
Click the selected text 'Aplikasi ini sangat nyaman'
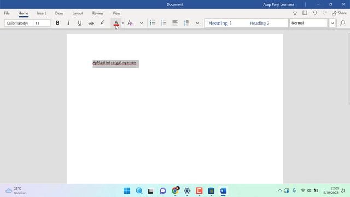(114, 62)
